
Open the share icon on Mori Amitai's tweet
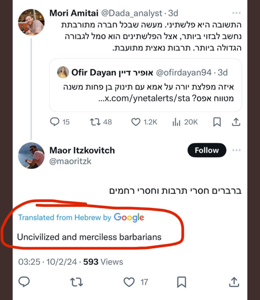[x=237, y=122]
